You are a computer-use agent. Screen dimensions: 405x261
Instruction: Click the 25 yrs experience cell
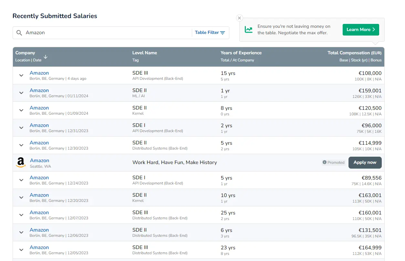pyautogui.click(x=228, y=213)
